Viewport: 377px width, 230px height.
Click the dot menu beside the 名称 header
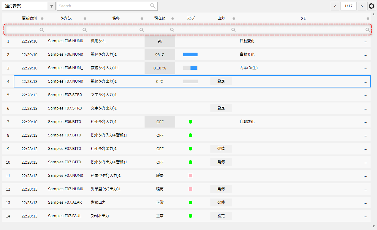coord(142,18)
